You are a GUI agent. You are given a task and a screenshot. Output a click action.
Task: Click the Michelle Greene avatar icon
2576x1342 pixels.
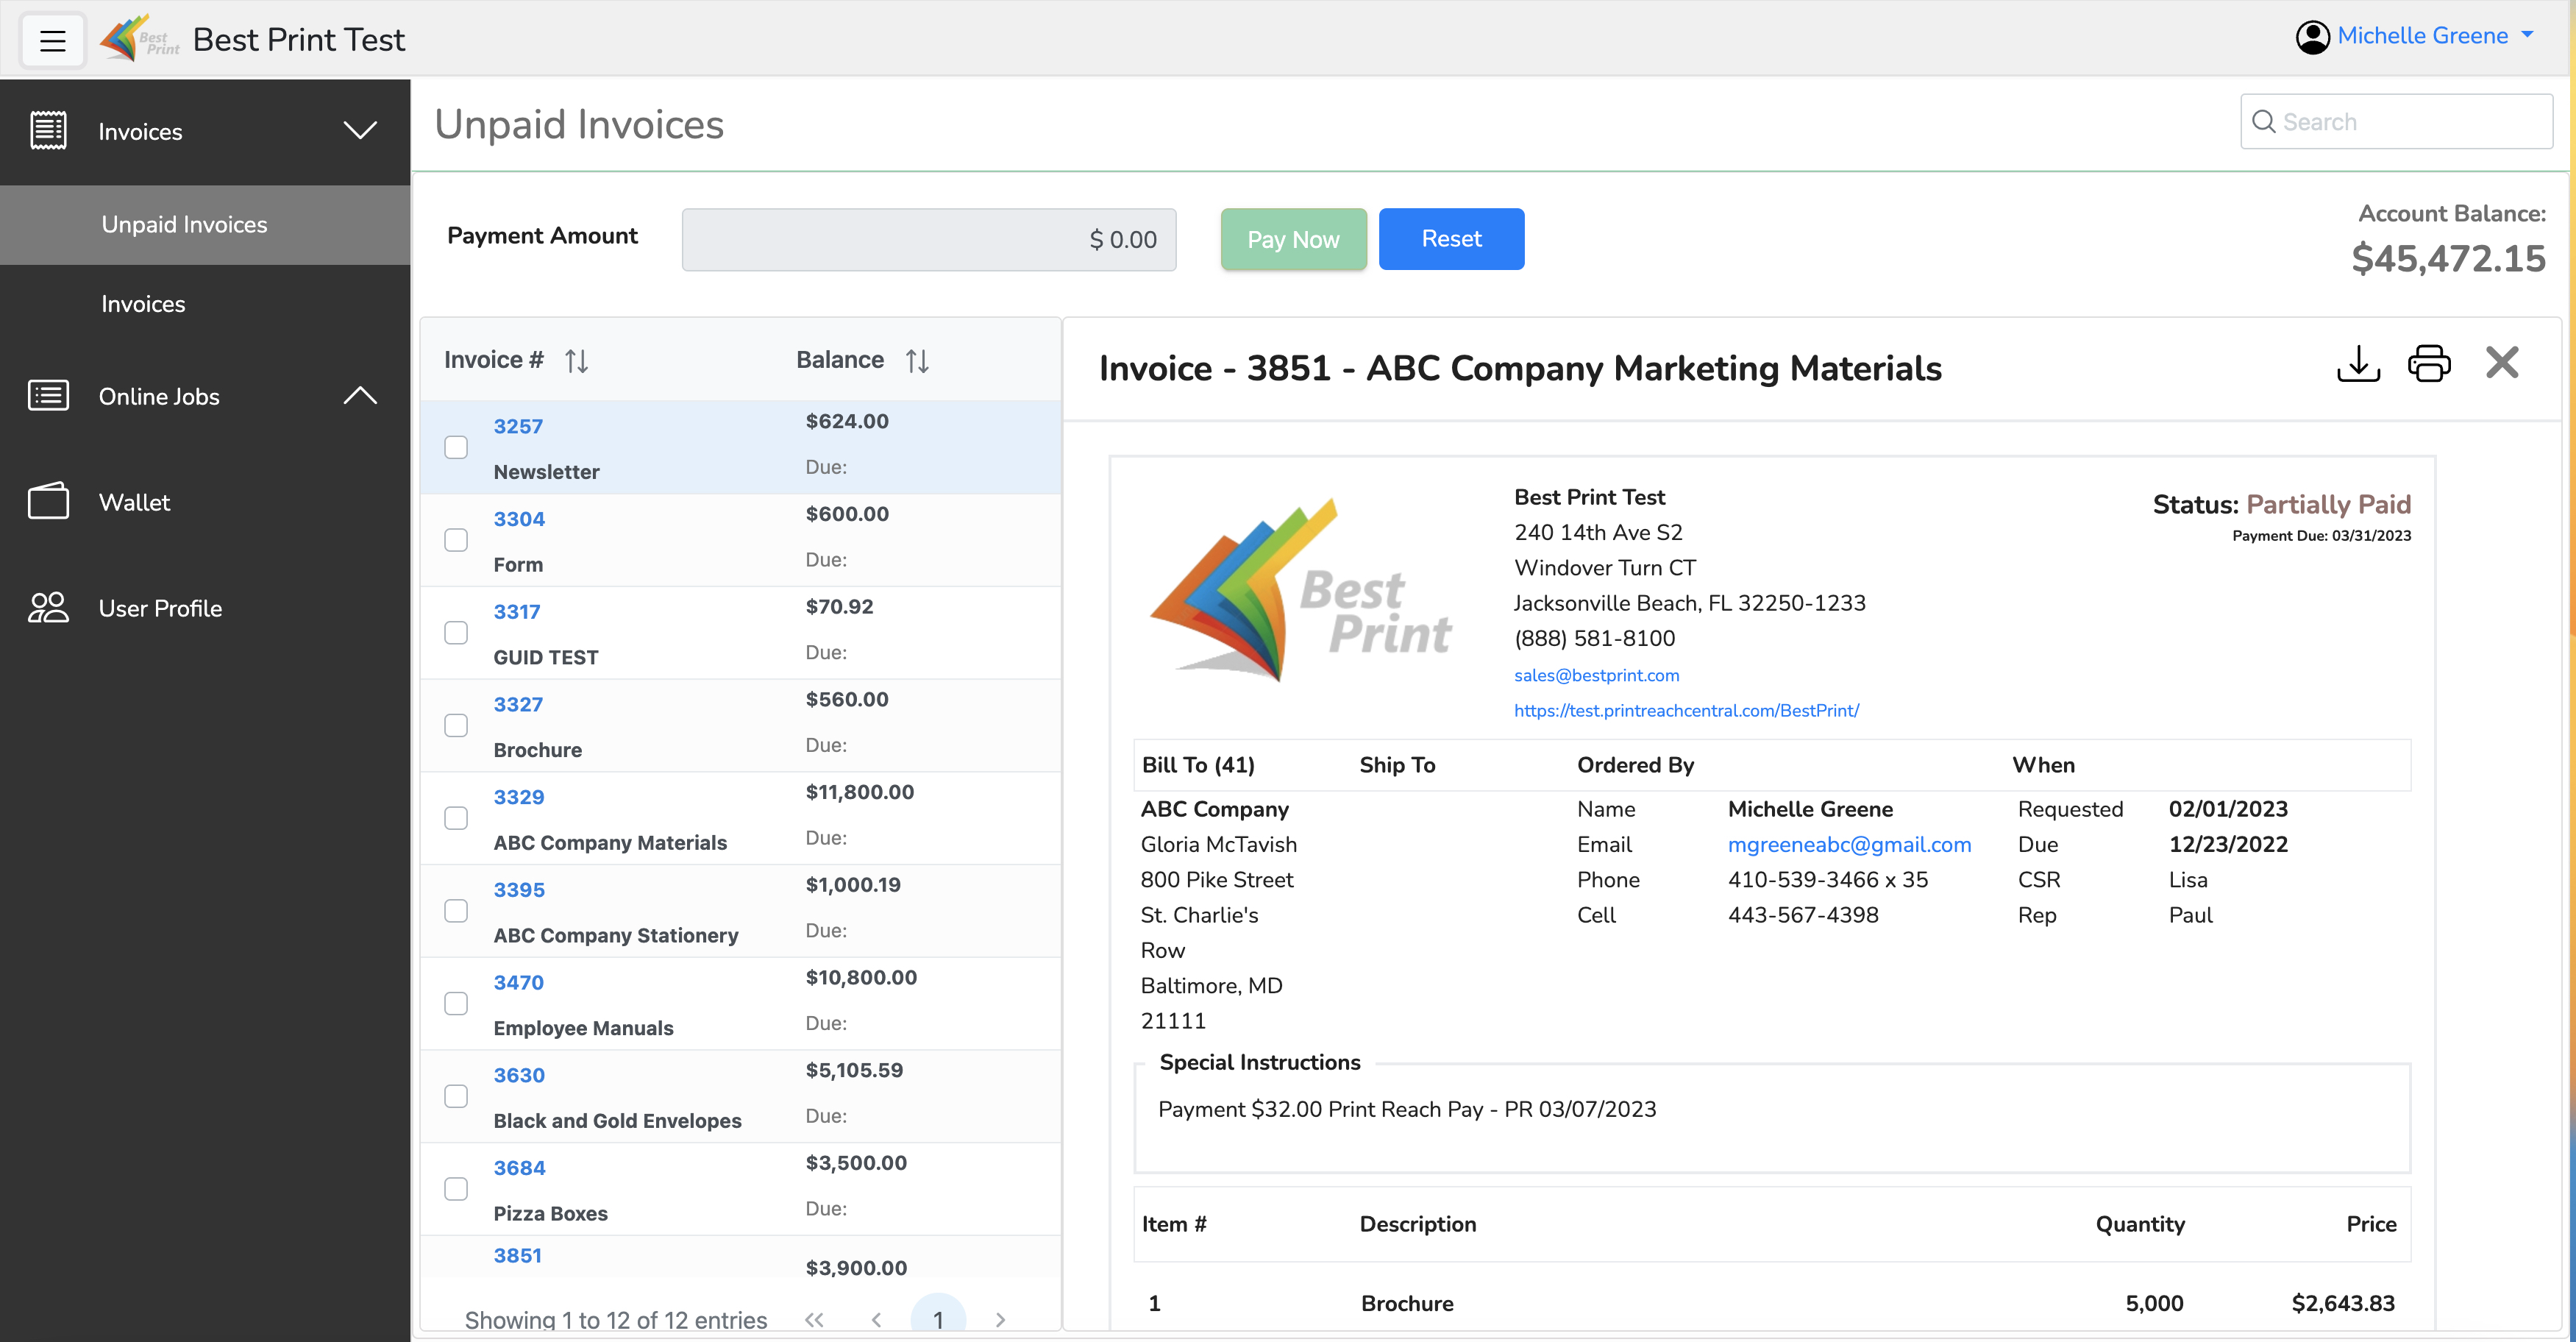click(x=2314, y=36)
